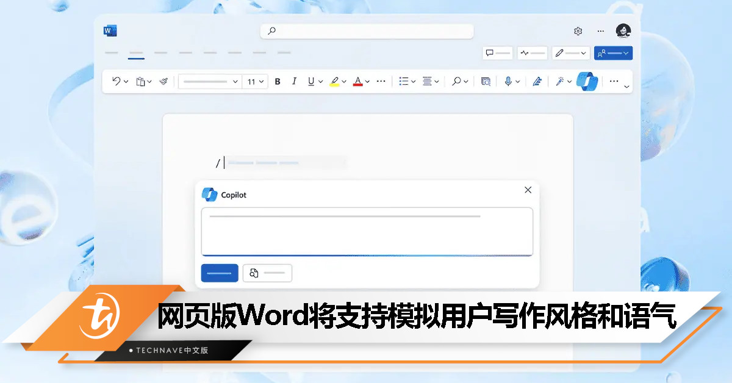The height and width of the screenshot is (383, 732).
Task: Open the Paste options dropdown arrow
Action: click(150, 82)
